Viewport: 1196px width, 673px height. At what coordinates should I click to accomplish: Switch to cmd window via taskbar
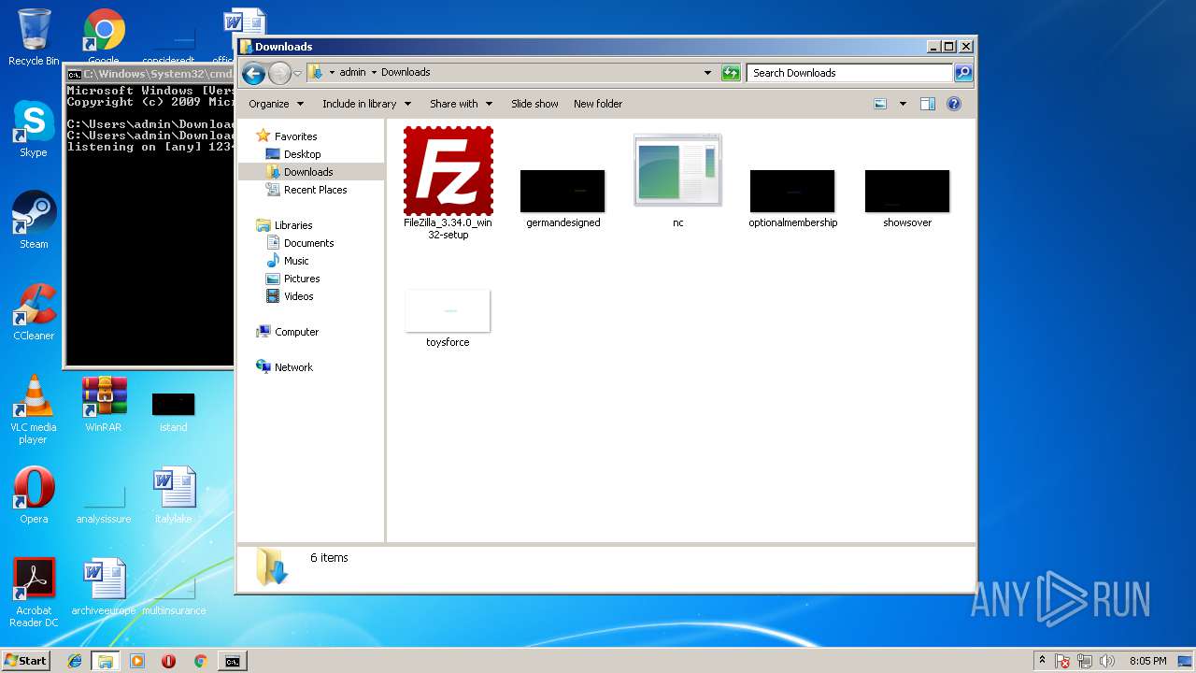(232, 661)
